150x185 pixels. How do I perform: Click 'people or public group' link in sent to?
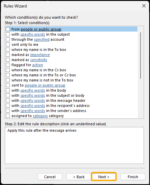point(45,85)
